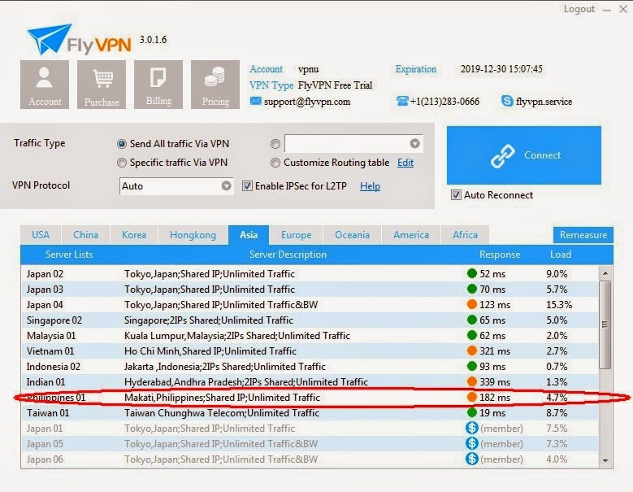This screenshot has height=492, width=633.
Task: Switch to the Korea tab
Action: 134,235
